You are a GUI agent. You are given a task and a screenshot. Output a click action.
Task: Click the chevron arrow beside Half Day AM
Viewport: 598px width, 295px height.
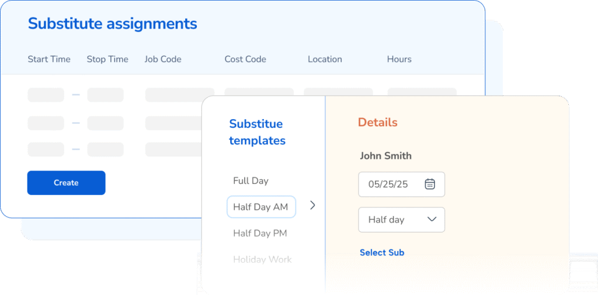tap(312, 206)
